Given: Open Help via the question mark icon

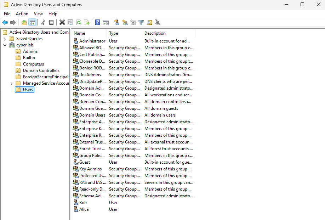Looking at the screenshot, I should (x=97, y=23).
